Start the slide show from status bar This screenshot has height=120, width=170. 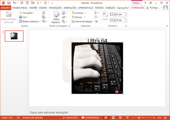click(127, 118)
